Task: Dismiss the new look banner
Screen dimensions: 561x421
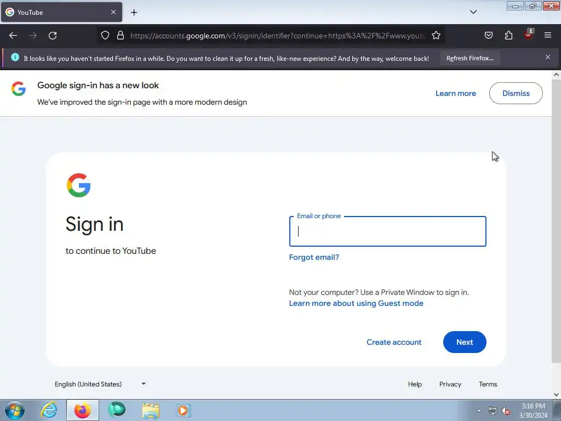Action: click(x=516, y=93)
